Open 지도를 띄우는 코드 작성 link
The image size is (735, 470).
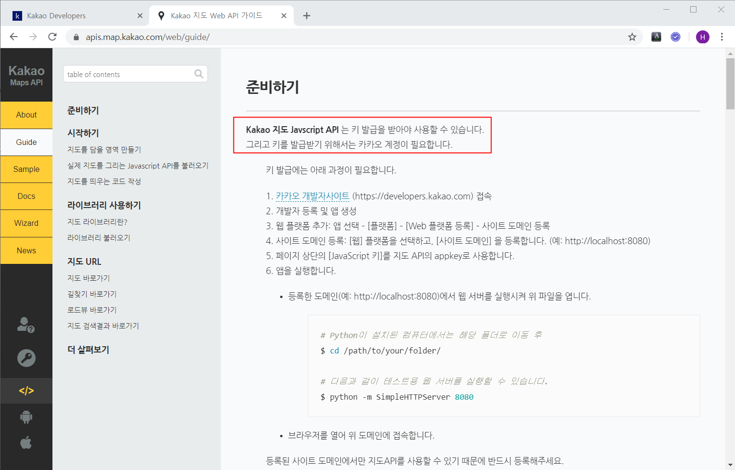click(104, 182)
